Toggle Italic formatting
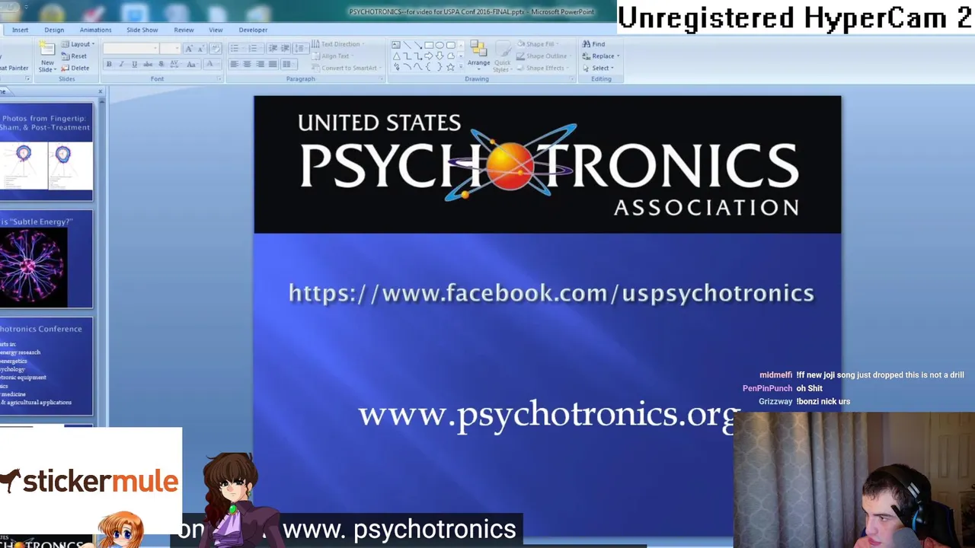 (x=121, y=64)
